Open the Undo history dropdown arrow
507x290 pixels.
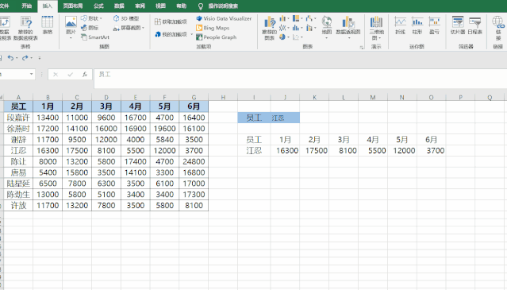click(x=17, y=58)
